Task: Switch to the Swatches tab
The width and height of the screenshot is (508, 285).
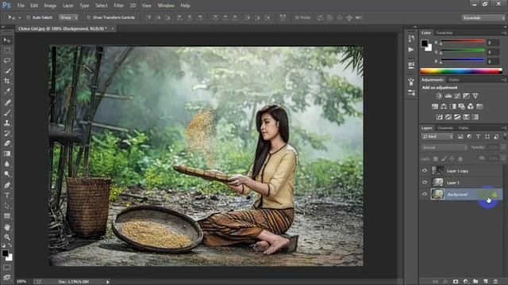Action: pyautogui.click(x=444, y=33)
